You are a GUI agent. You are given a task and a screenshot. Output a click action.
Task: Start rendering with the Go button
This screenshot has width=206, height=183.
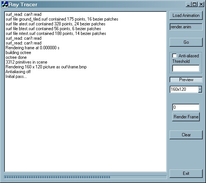(x=186, y=42)
